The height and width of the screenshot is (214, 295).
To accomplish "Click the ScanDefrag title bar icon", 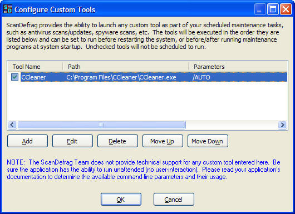I will (8, 9).
